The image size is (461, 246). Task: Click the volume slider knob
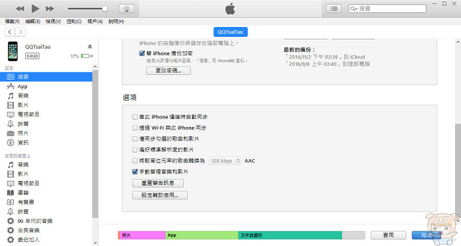click(x=105, y=9)
